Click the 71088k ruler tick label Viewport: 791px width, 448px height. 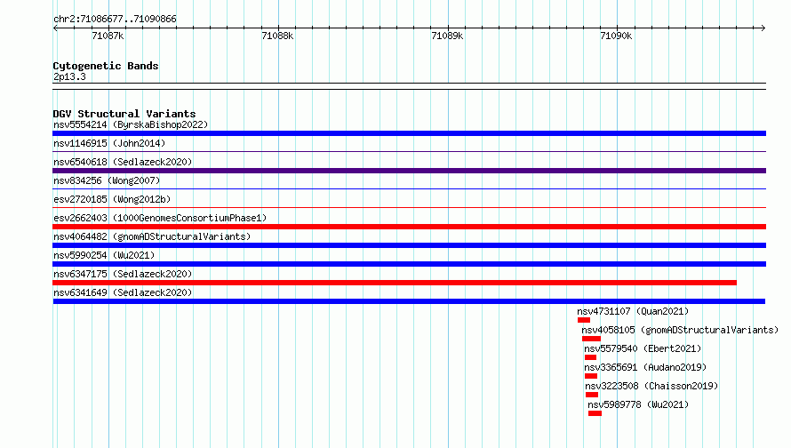click(277, 36)
